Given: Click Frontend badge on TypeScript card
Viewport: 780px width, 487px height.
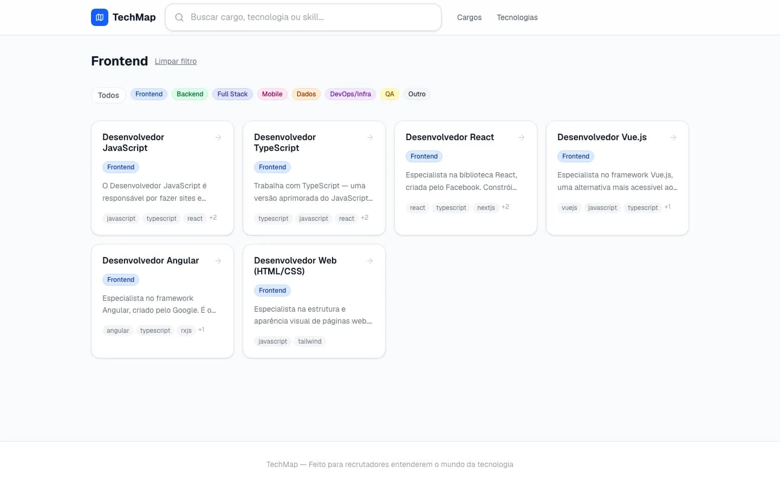Looking at the screenshot, I should tap(272, 167).
